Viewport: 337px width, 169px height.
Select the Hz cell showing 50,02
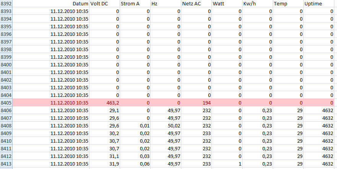coord(173,126)
